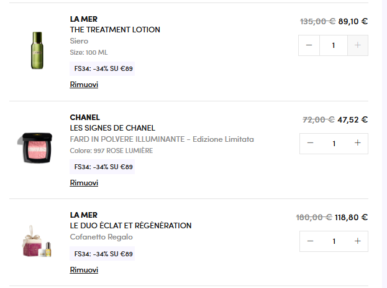
Task: Click FS34 promo tag on Chanel item
Action: (102, 167)
